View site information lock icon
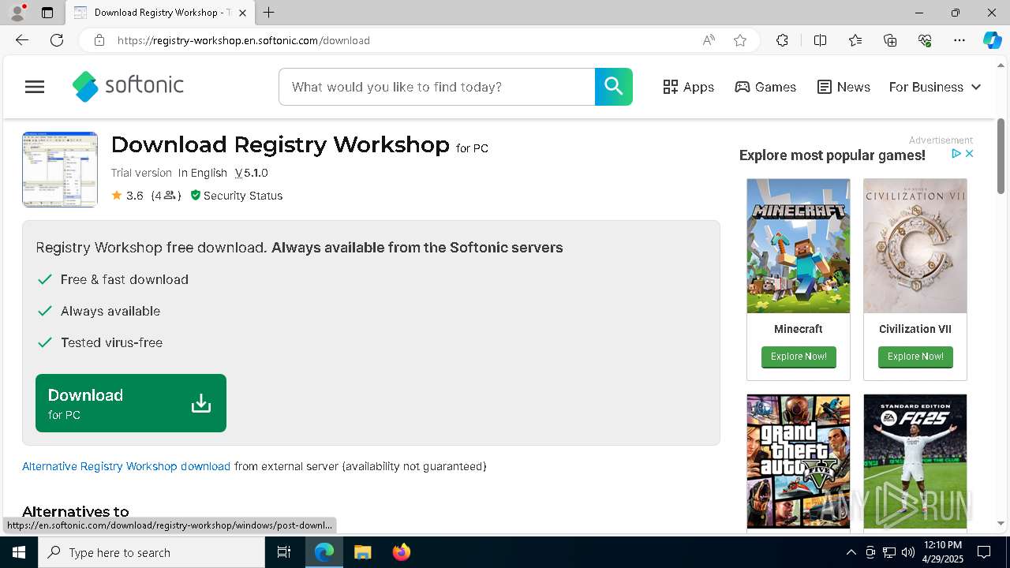This screenshot has width=1010, height=568. tap(99, 40)
